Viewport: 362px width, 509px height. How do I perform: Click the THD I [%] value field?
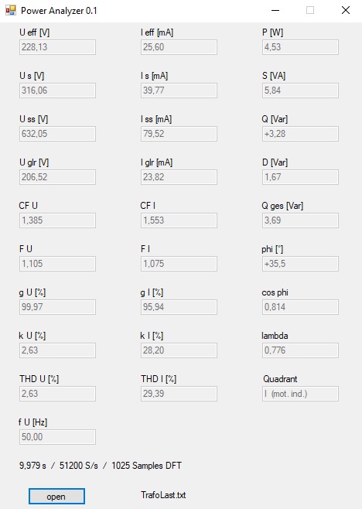click(179, 394)
